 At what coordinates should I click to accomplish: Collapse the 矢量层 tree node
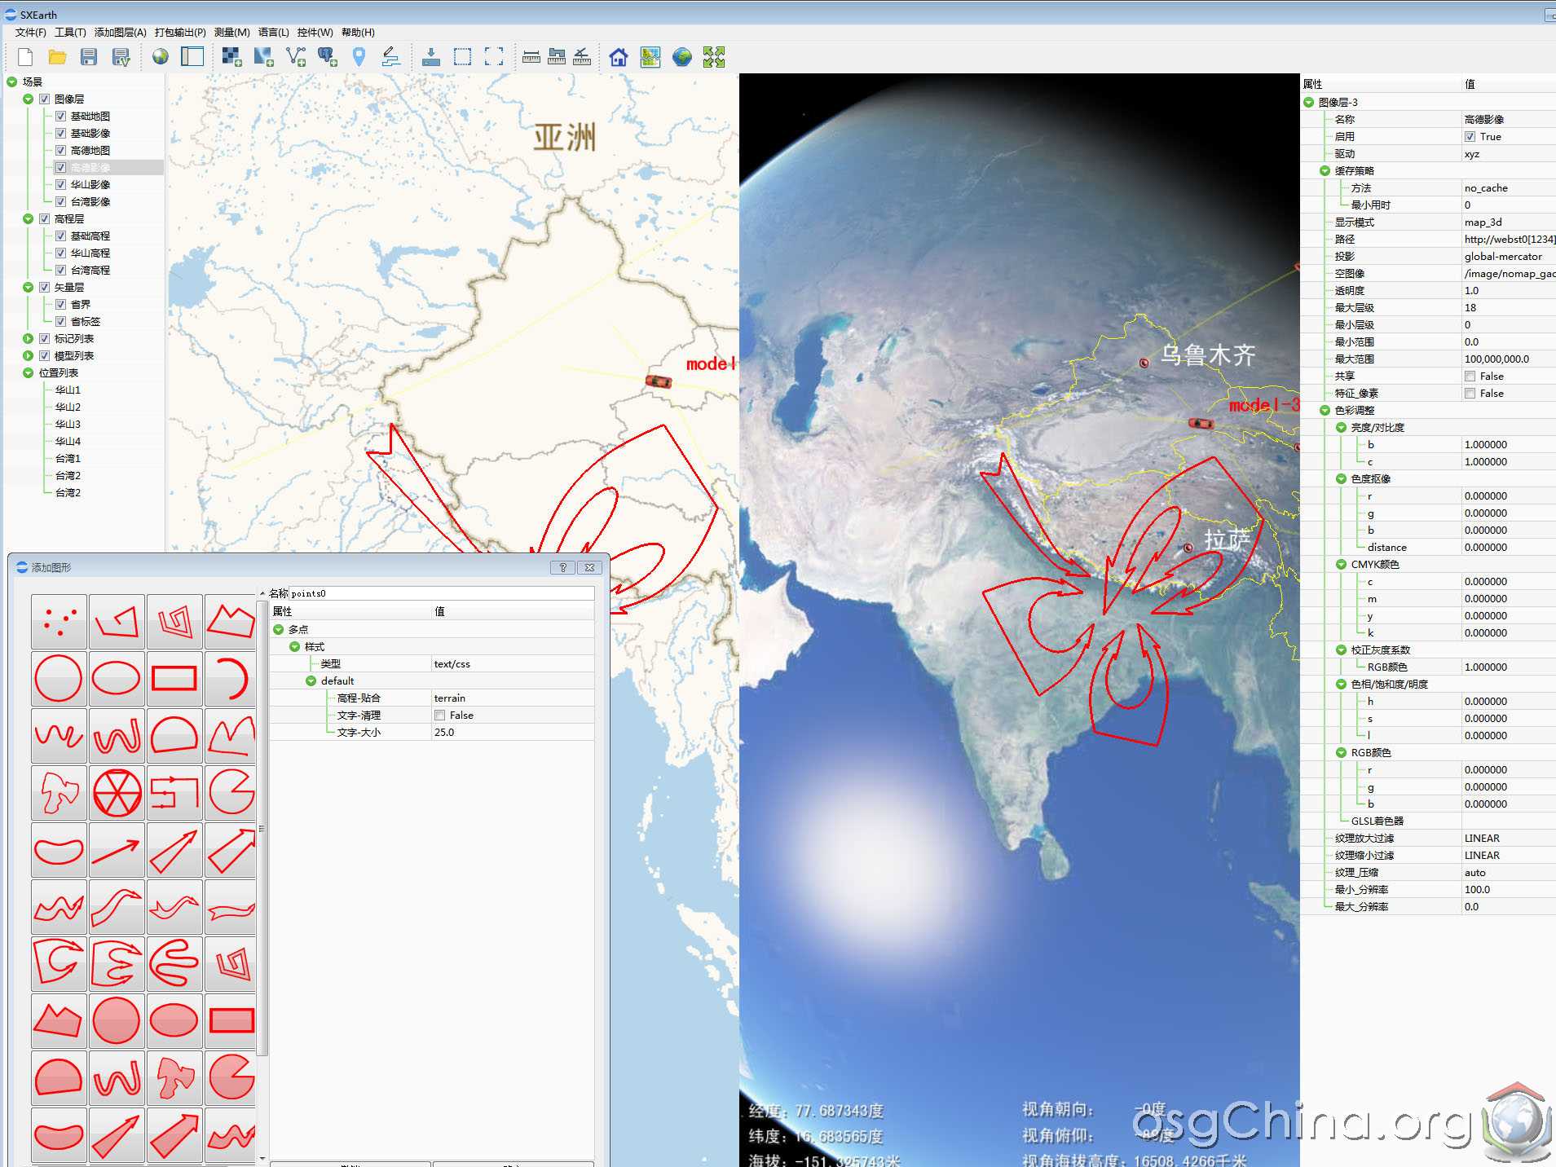click(29, 288)
